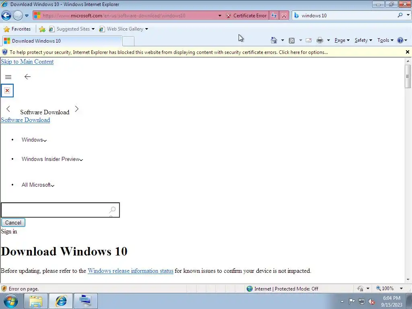Expand Windows Insider Preview navigation item
The height and width of the screenshot is (309, 412).
coord(52,159)
